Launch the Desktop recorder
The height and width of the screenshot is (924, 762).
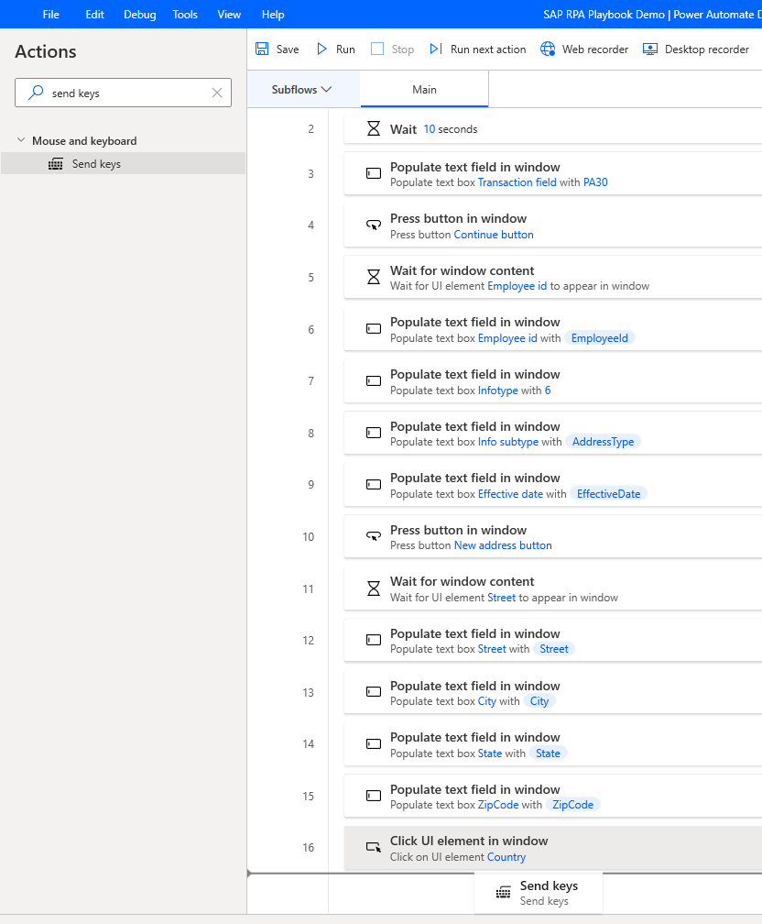[649, 49]
